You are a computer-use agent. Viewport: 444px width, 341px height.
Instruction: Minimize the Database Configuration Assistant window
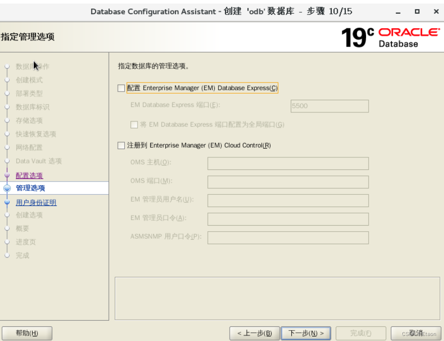[x=398, y=12]
